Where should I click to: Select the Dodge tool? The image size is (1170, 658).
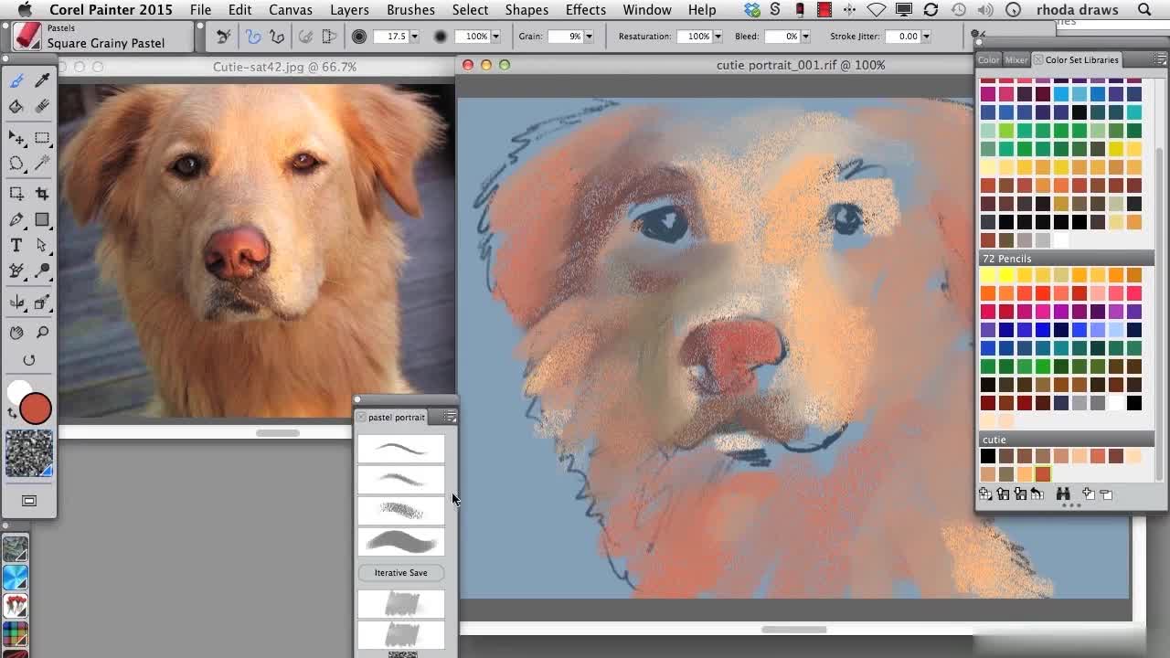pos(42,271)
